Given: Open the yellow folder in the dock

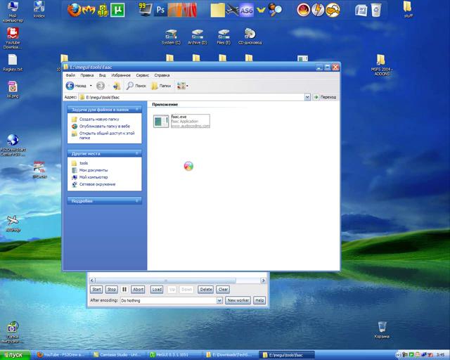Looking at the screenshot, I should [x=217, y=11].
